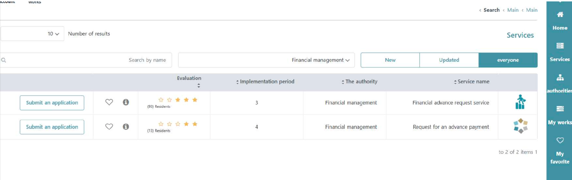
Task: Switch to the New filter tab
Action: [x=390, y=60]
